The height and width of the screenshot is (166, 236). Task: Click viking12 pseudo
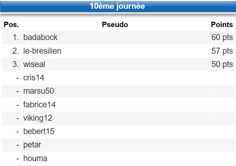[x=38, y=118]
